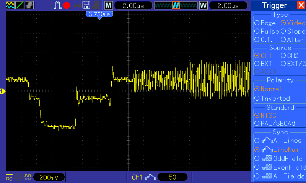Click the floppy disk save icon
Screen dimensions: 306x183
tap(86, 5)
